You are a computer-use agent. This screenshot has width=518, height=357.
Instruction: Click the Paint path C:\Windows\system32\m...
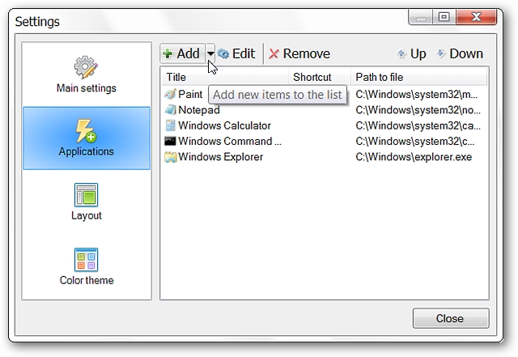coord(416,94)
